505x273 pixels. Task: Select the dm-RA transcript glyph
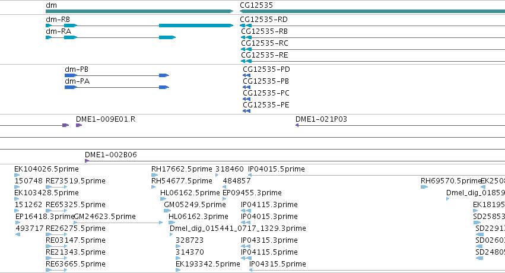pyautogui.click(x=111, y=37)
